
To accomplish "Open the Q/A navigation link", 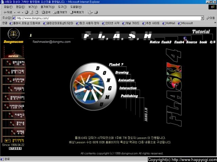I will [x=213, y=42].
